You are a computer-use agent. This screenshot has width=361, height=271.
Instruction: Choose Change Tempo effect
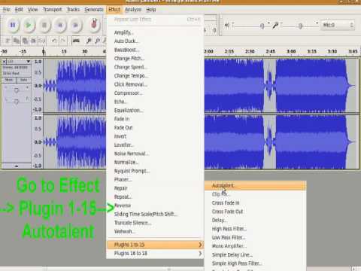click(x=155, y=75)
